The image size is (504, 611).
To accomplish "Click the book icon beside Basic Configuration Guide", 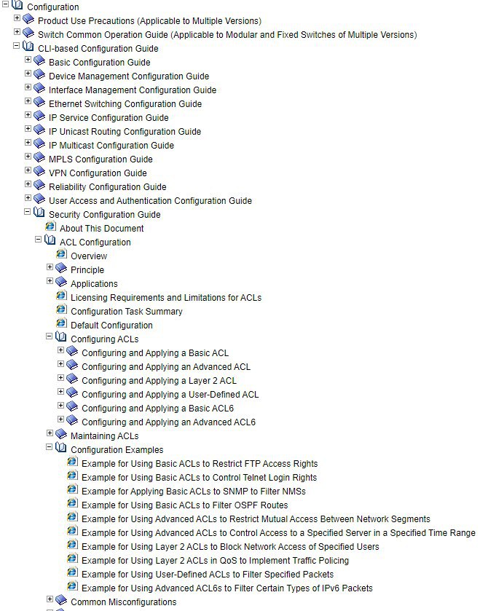I will tap(39, 60).
